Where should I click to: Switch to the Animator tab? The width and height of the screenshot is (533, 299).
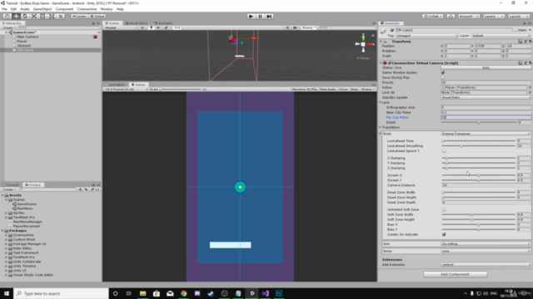[163, 23]
